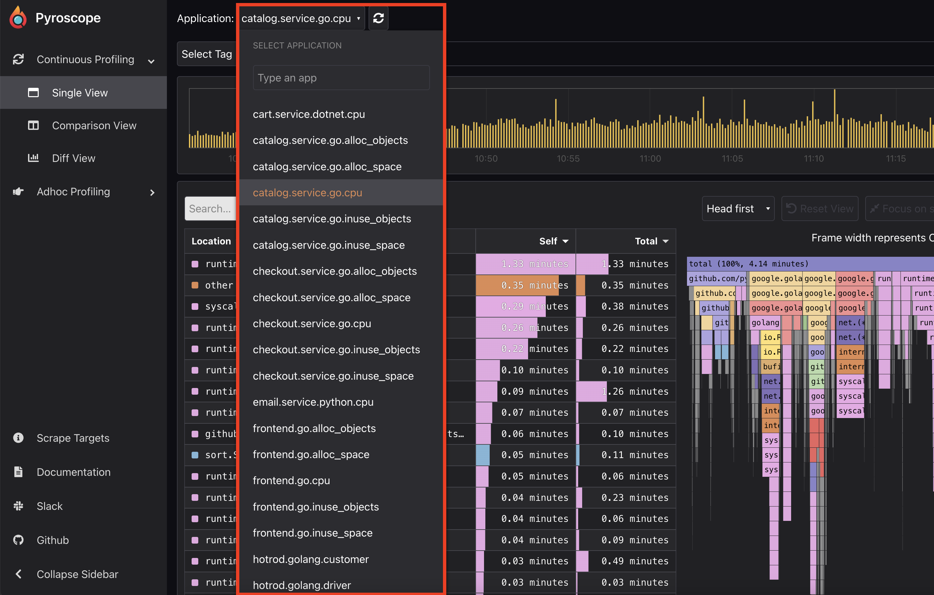The image size is (934, 595).
Task: Click the orange color dot beside the other row
Action: [195, 285]
